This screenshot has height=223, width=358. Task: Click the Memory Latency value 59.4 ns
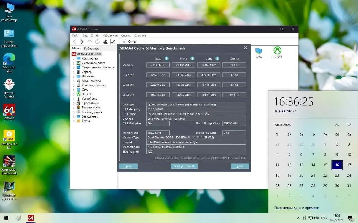[234, 65]
